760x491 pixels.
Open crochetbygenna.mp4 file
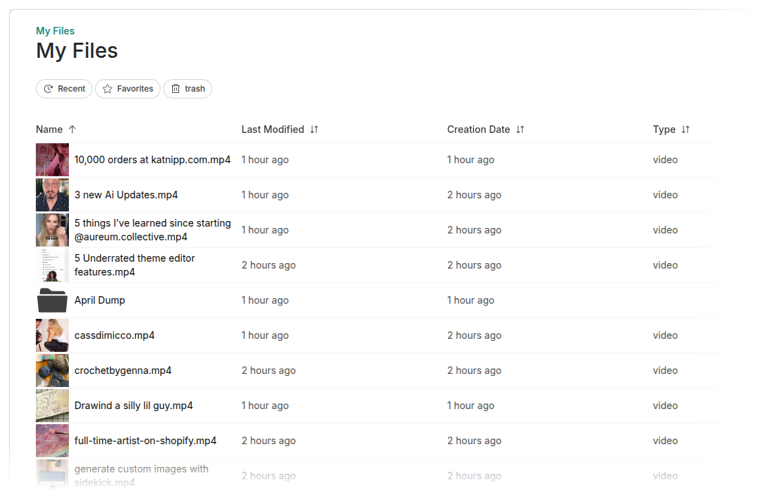pyautogui.click(x=123, y=370)
